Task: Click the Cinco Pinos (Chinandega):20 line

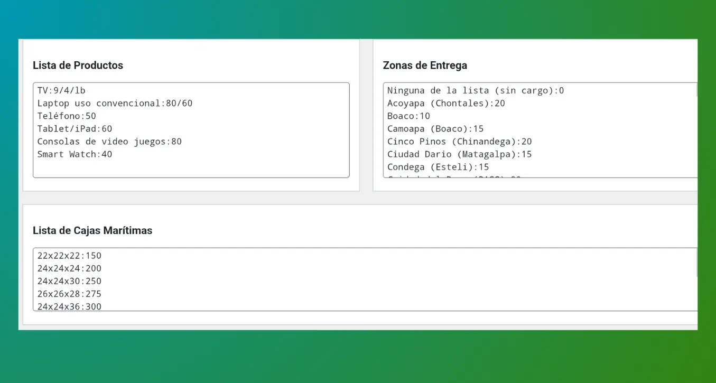Action: 459,141
